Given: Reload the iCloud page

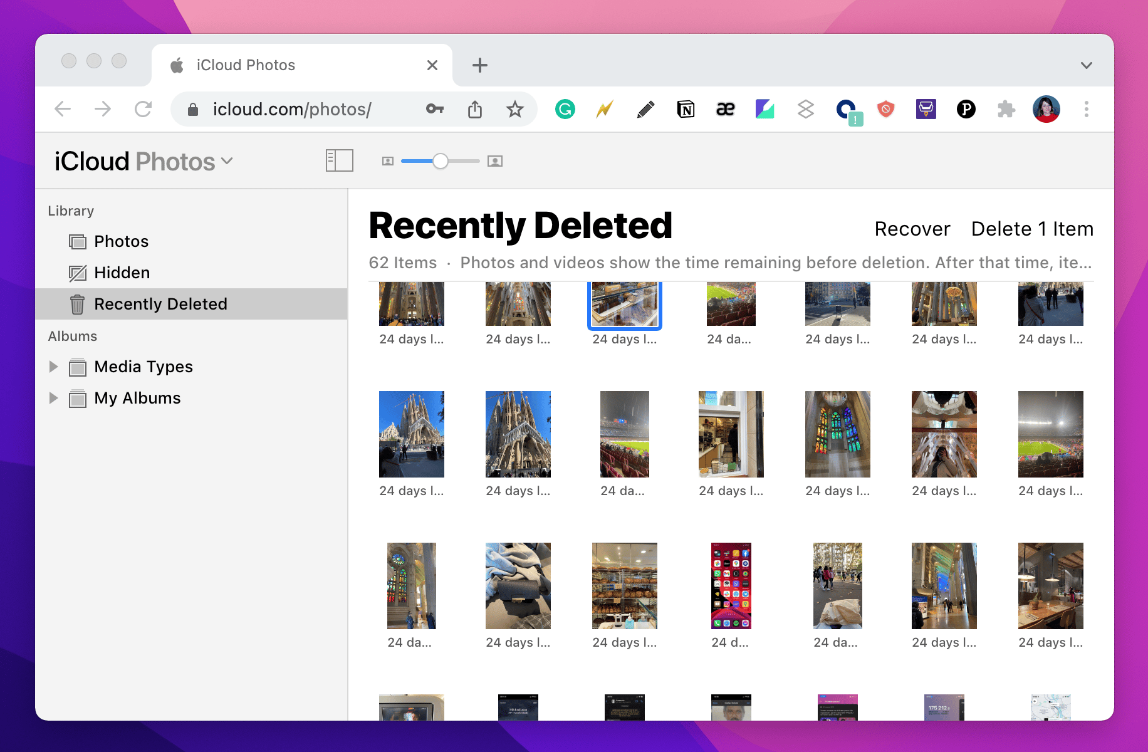Looking at the screenshot, I should click(143, 109).
